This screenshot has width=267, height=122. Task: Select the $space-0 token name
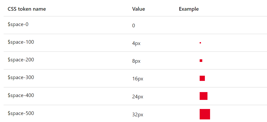click(x=18, y=24)
